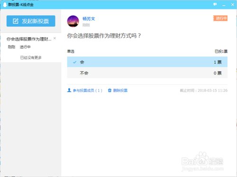The width and height of the screenshot is (237, 177).
Task: Click the 刚刚 timestamp under 杨芳文
Action: (86, 25)
